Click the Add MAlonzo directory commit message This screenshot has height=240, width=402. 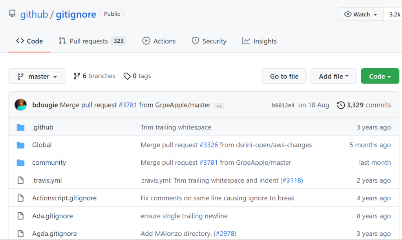click(x=176, y=234)
